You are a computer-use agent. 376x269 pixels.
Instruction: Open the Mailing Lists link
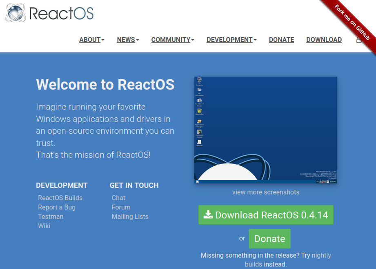tap(130, 216)
